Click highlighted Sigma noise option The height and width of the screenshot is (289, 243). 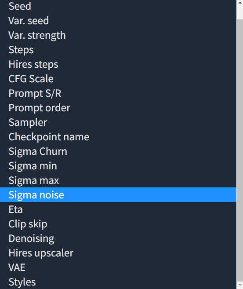118,194
